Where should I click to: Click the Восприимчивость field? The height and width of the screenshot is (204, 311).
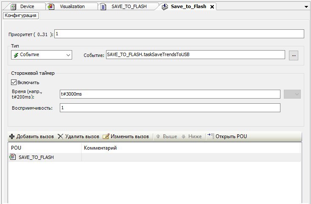(x=170, y=108)
